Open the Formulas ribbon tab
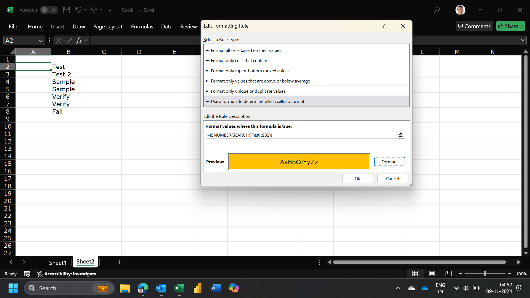Image resolution: width=530 pixels, height=298 pixels. tap(142, 26)
